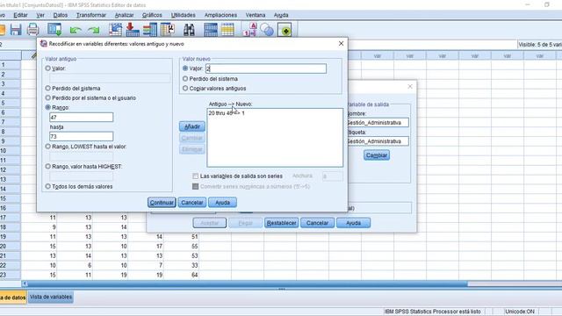Click the cell with value 64 in row 23
Image resolution: width=562 pixels, height=316 pixels.
click(183, 275)
